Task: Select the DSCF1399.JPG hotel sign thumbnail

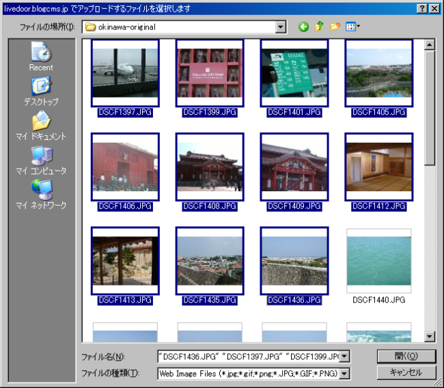Action: 210,73
